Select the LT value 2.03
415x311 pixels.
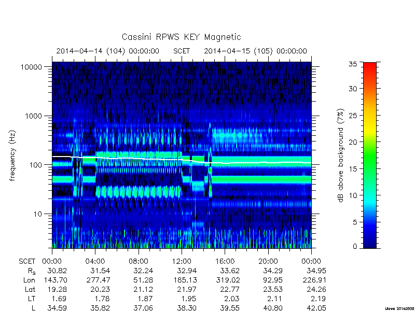click(232, 299)
